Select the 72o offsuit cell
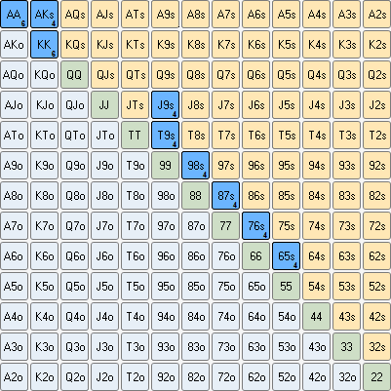The width and height of the screenshot is (391, 391). click(x=225, y=376)
